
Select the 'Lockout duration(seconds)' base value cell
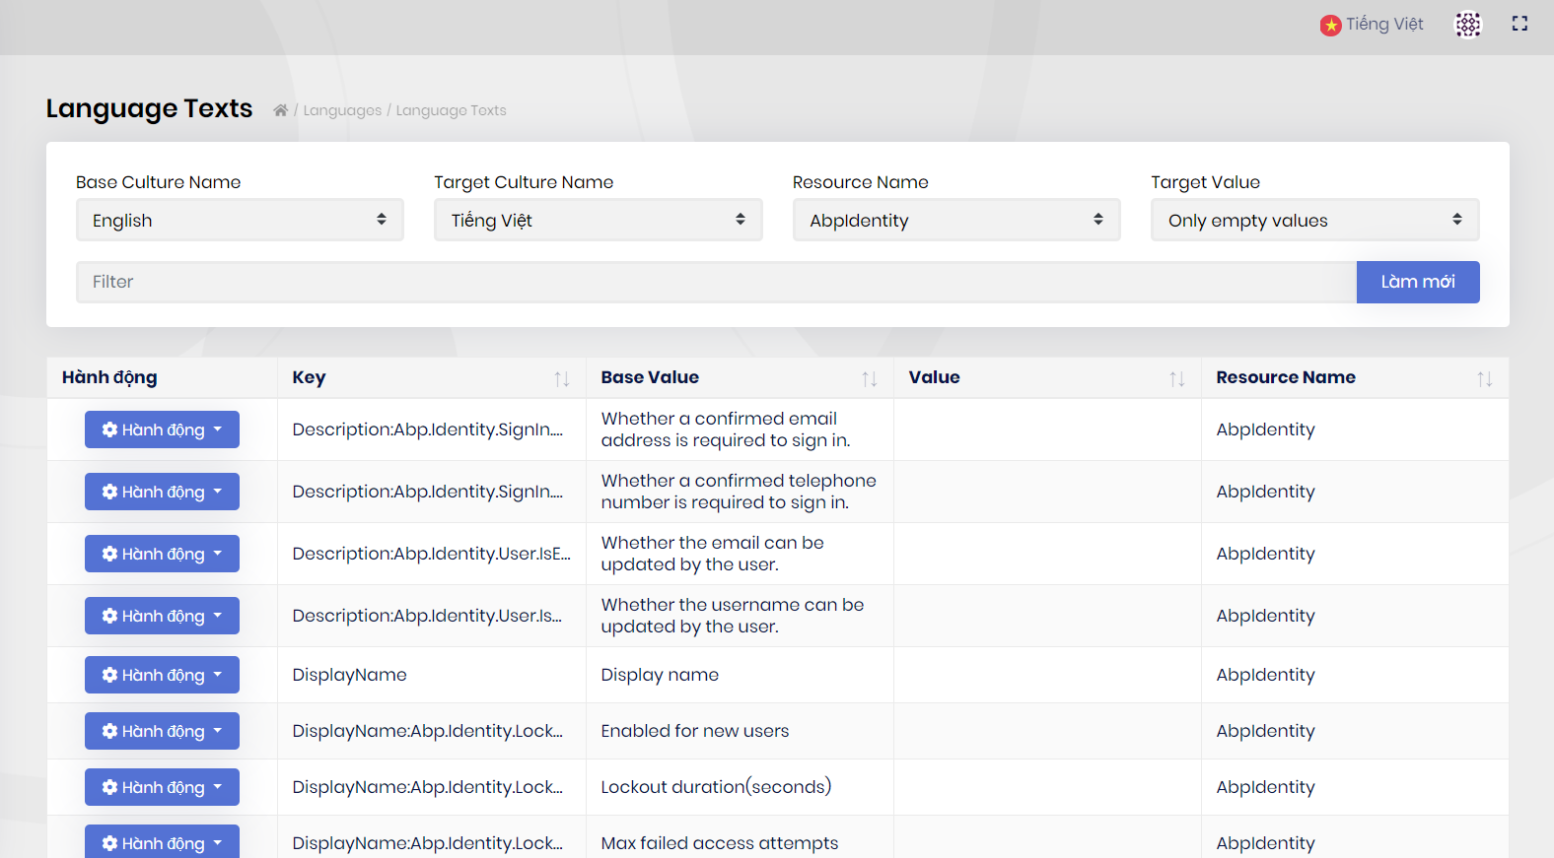[716, 787]
